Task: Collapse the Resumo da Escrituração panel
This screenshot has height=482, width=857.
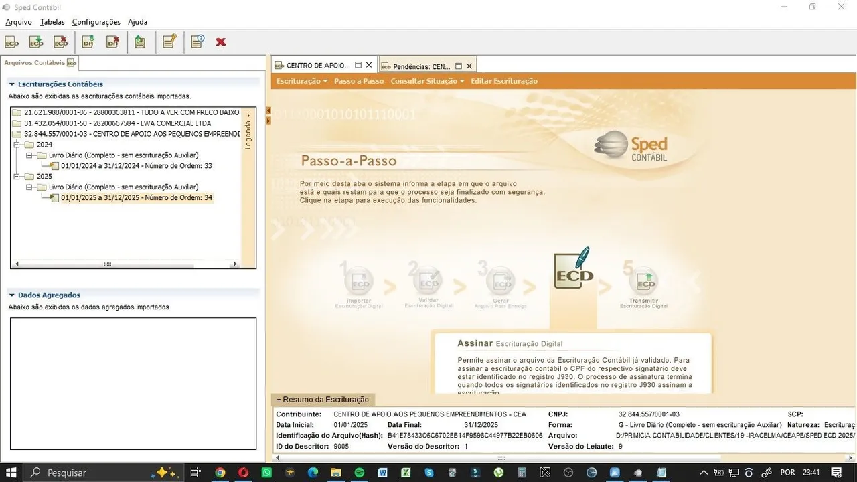Action: [x=323, y=400]
